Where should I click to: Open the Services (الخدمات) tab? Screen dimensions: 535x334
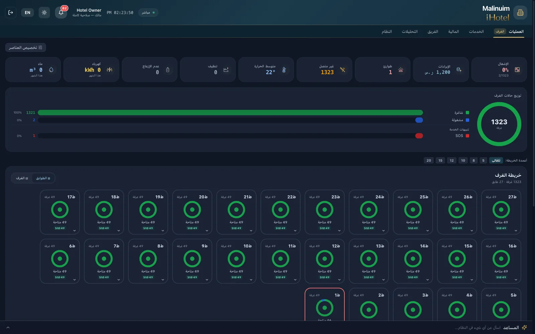(x=476, y=31)
